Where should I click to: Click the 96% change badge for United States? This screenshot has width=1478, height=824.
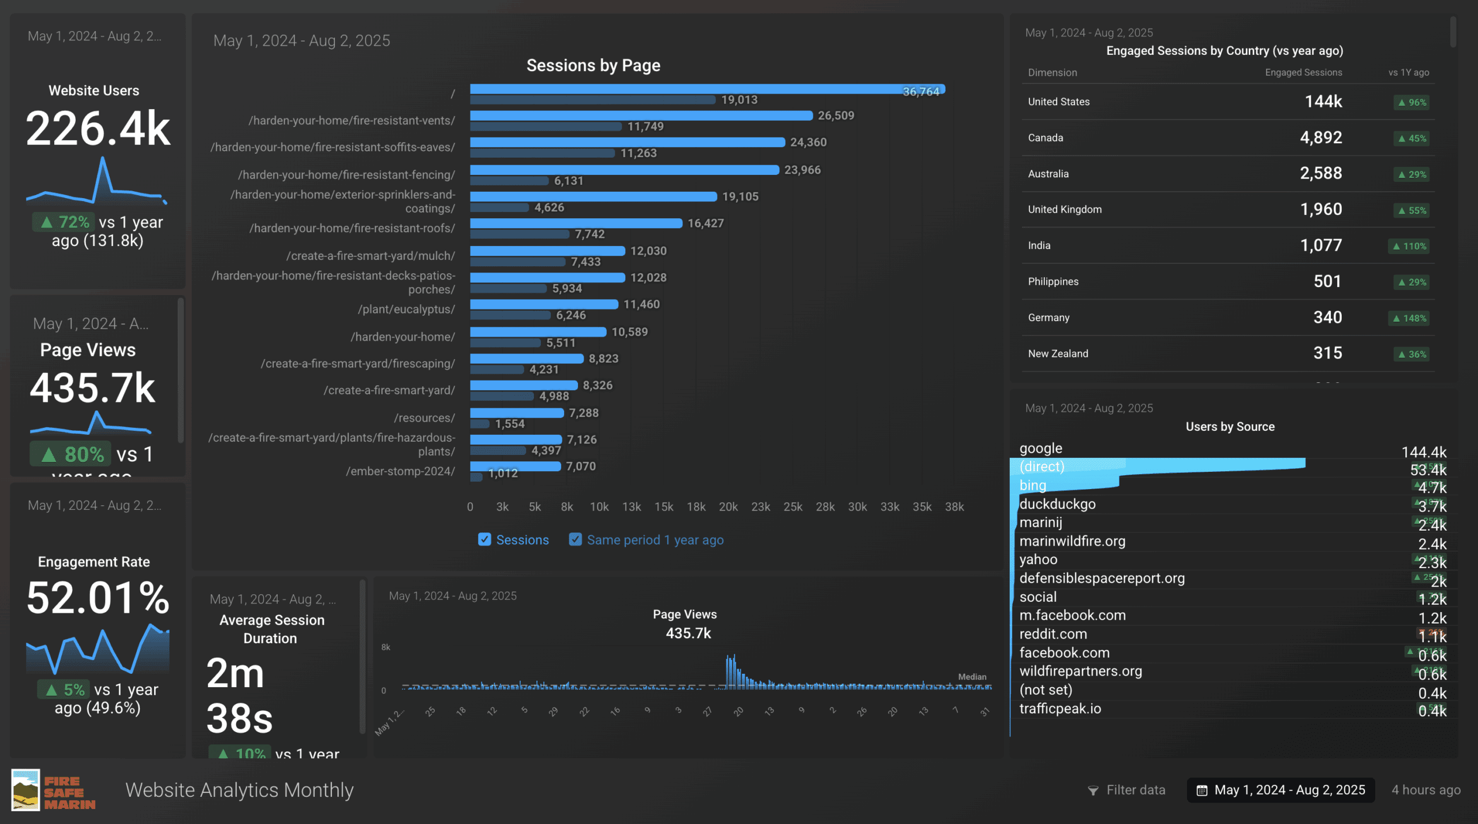click(1412, 102)
